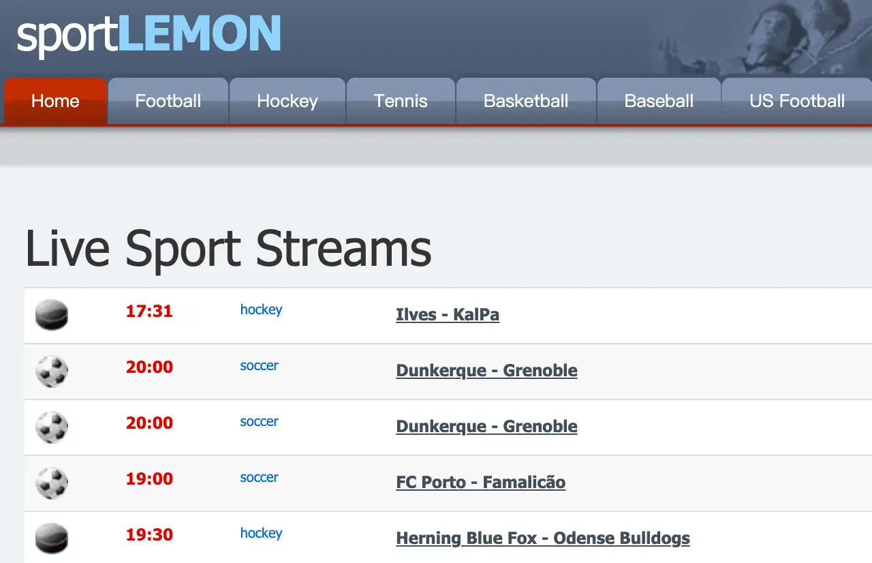
Task: Click the soccer label in the 19:00 row
Action: tap(259, 477)
